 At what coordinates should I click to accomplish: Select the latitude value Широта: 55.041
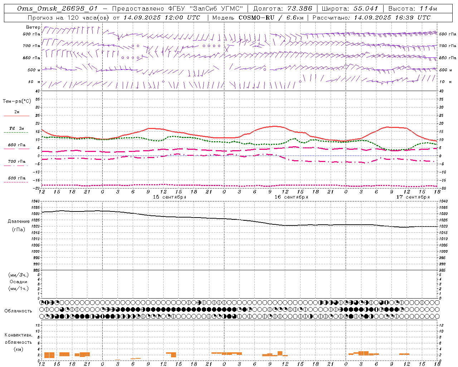click(x=350, y=9)
